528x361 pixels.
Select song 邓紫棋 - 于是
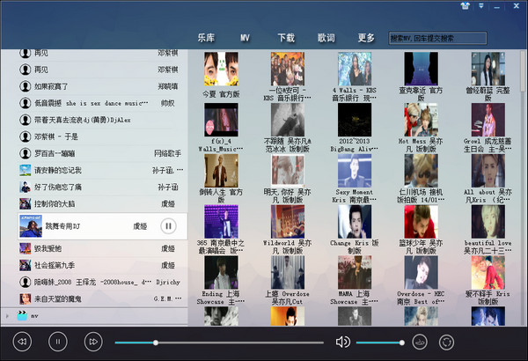[102, 136]
